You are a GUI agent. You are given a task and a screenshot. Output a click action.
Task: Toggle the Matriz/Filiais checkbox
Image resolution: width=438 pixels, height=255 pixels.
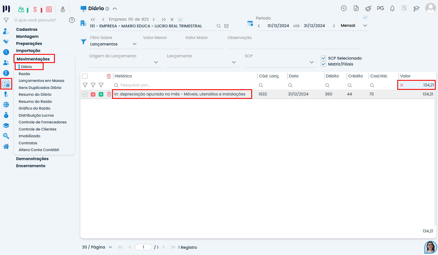tap(323, 64)
